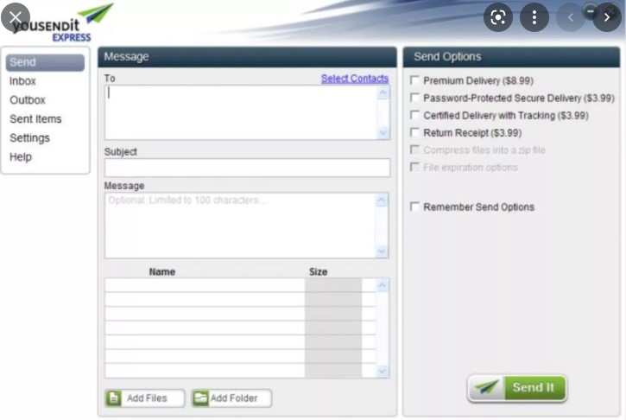Image resolution: width=626 pixels, height=420 pixels.
Task: Click the paper plane icon on Send It
Action: [x=487, y=387]
